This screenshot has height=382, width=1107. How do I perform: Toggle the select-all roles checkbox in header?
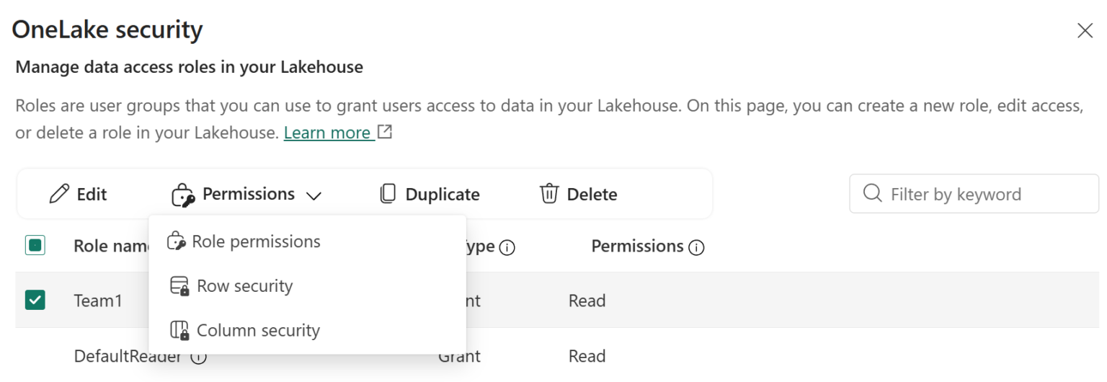click(35, 246)
